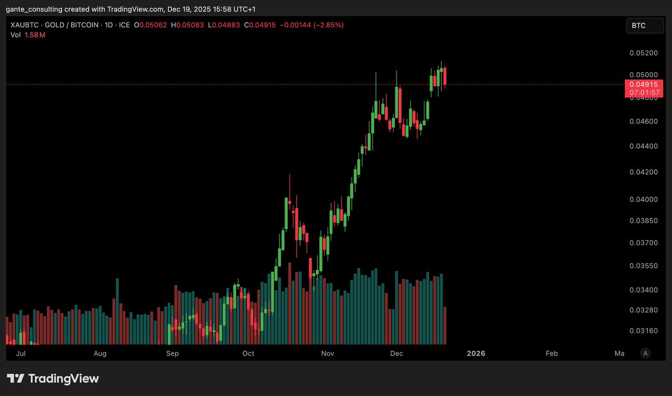Click the current price label 0.04915

click(643, 85)
